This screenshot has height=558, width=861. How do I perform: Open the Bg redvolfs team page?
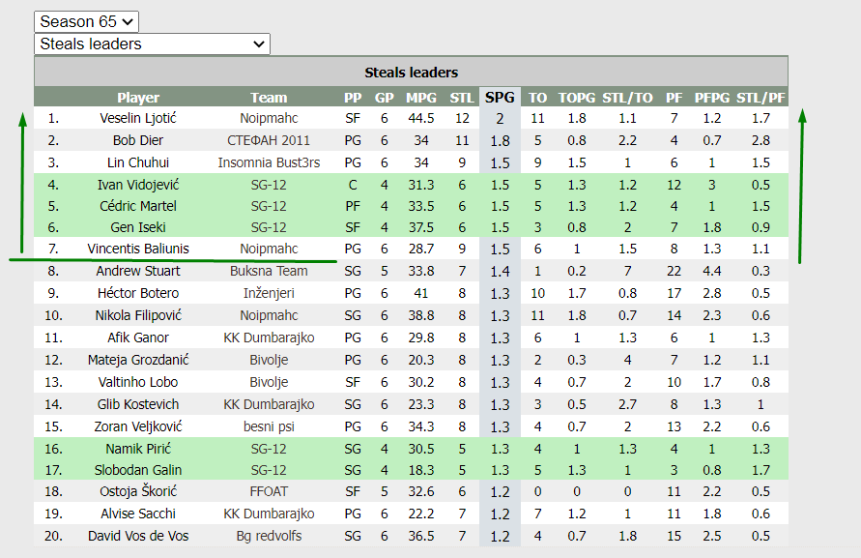pyautogui.click(x=269, y=536)
